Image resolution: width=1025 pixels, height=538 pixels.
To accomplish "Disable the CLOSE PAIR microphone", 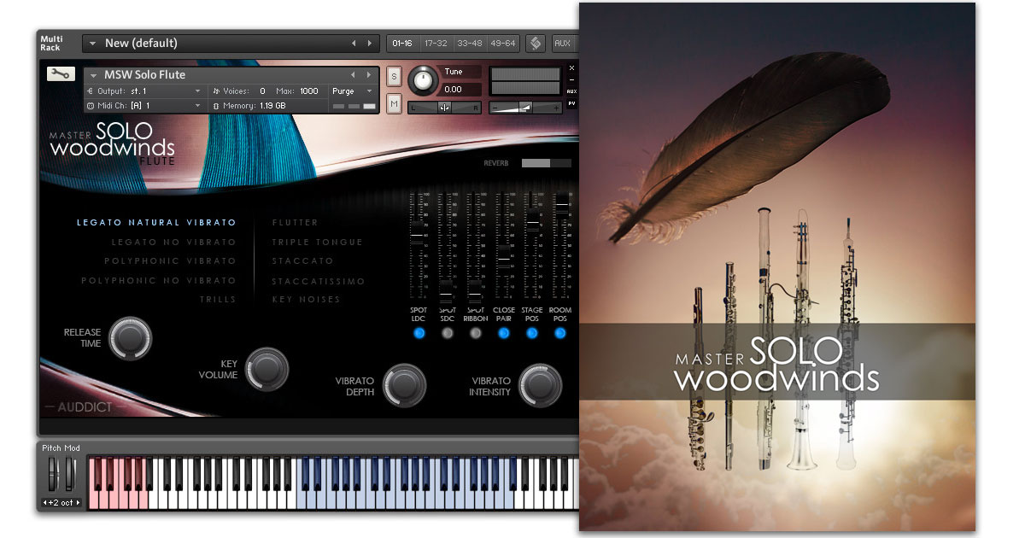I will pos(503,335).
